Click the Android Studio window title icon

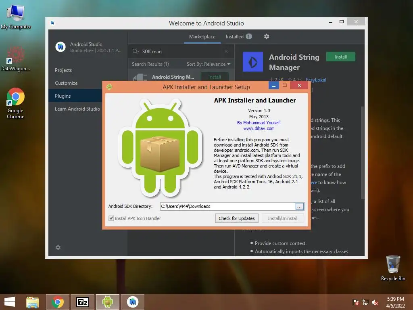(52, 23)
